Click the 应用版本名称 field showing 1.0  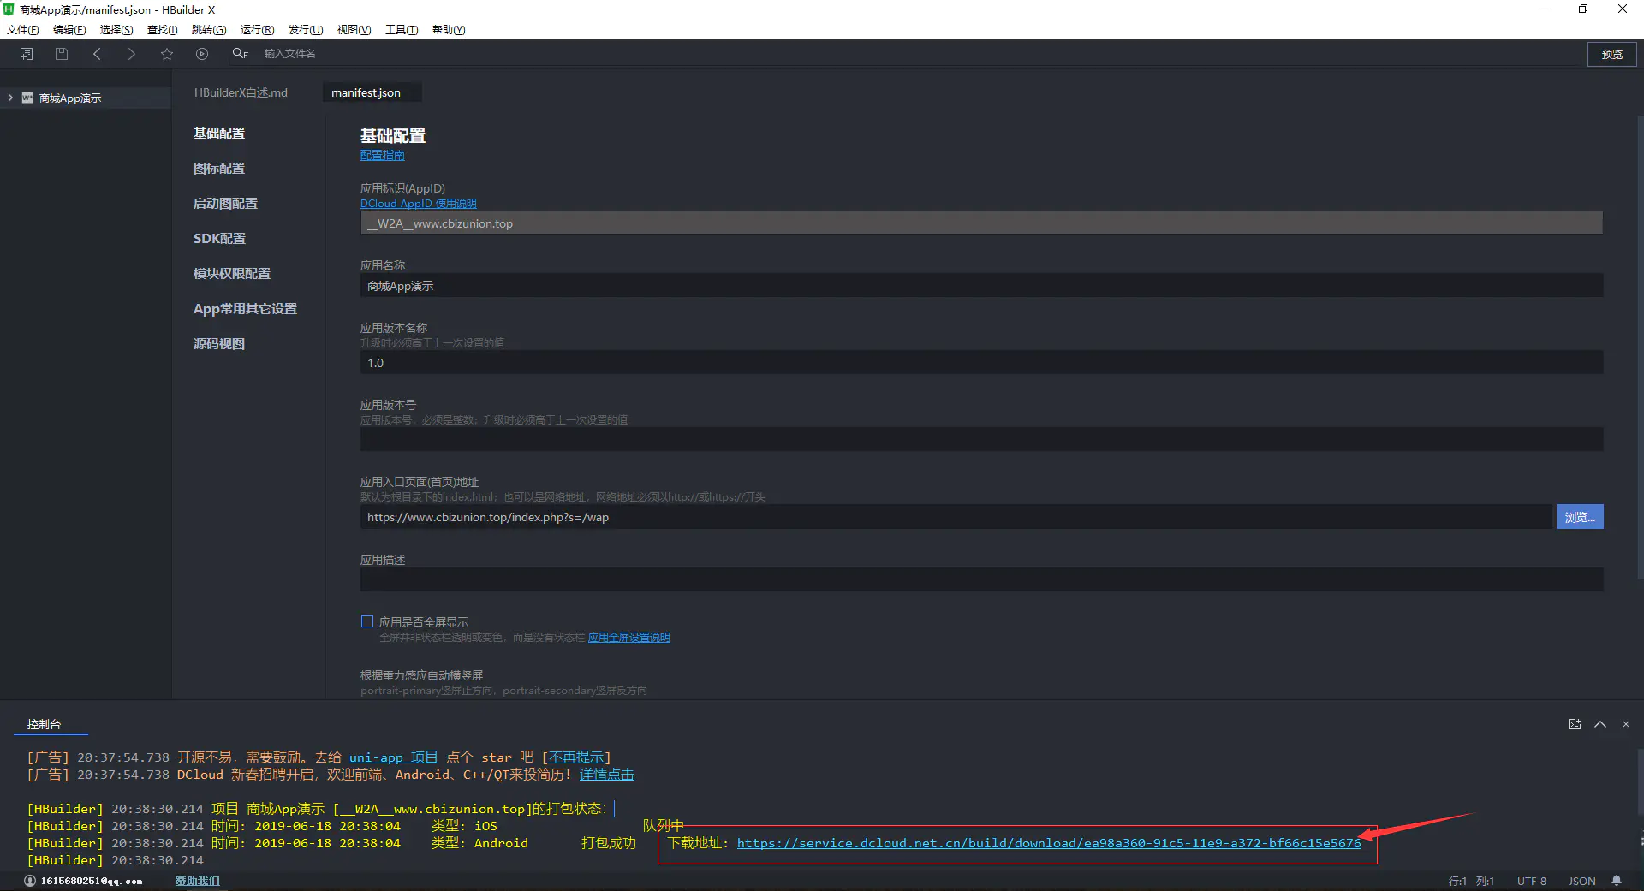tap(981, 363)
